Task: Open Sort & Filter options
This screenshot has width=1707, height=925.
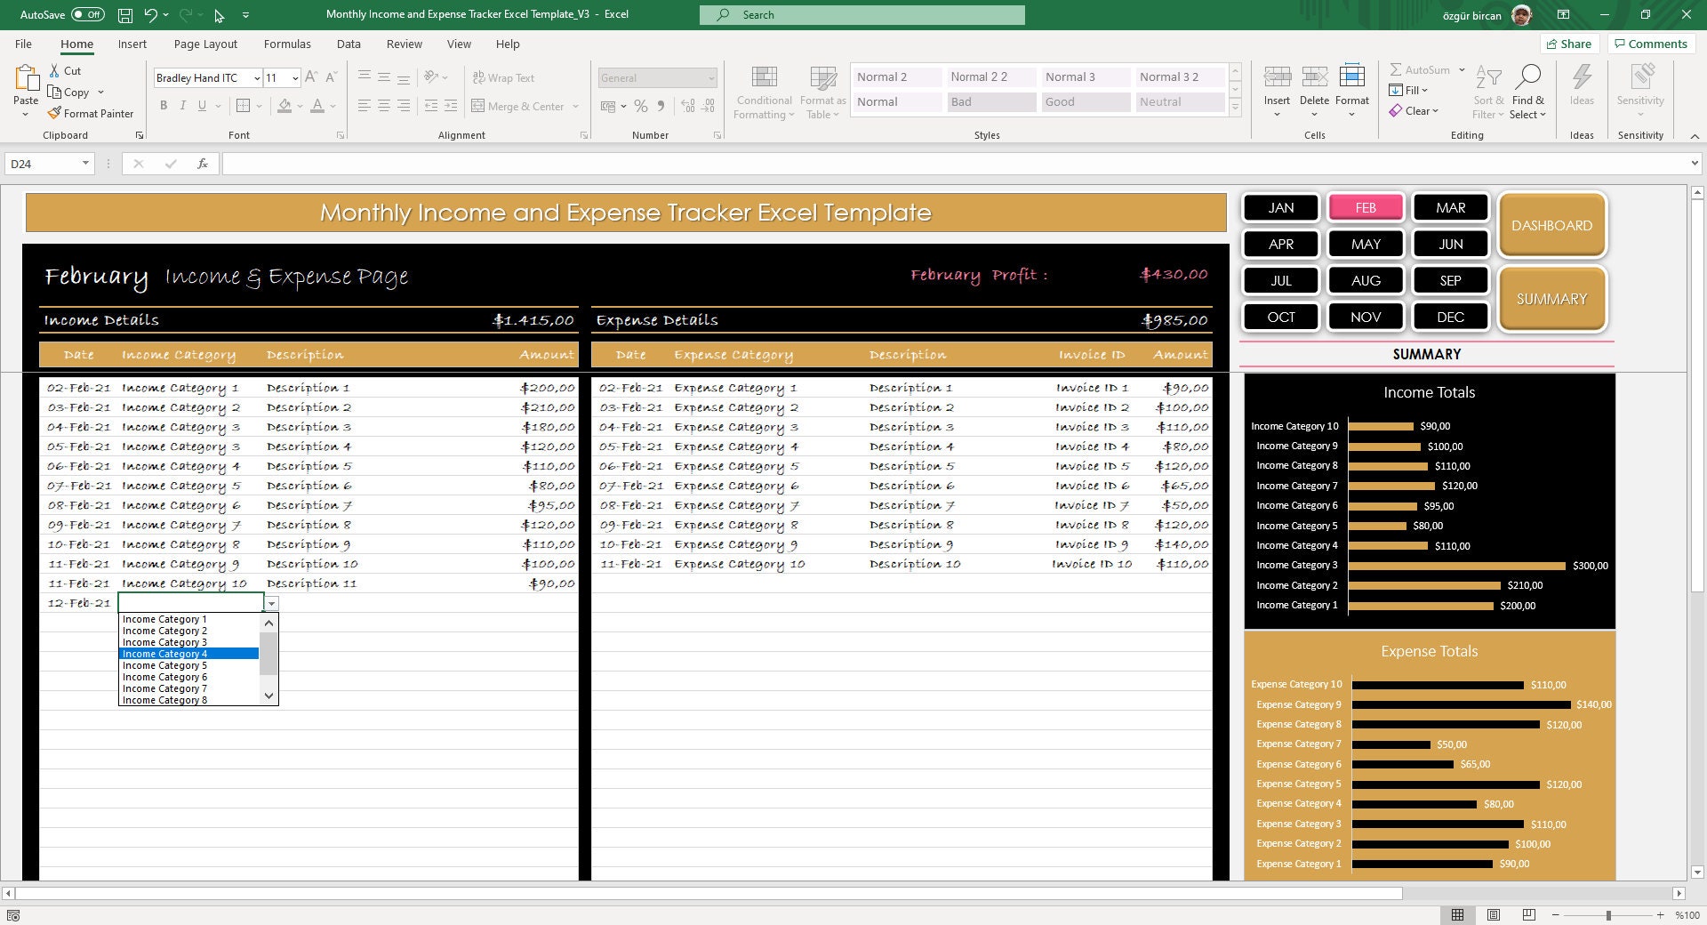Action: [x=1487, y=92]
